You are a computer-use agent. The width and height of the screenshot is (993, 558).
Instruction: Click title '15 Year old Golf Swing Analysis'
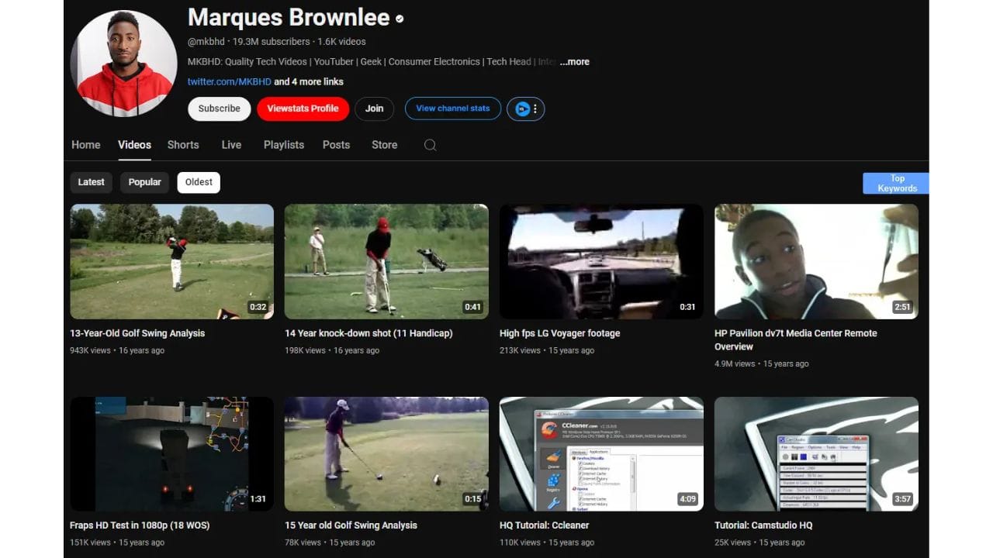(351, 525)
